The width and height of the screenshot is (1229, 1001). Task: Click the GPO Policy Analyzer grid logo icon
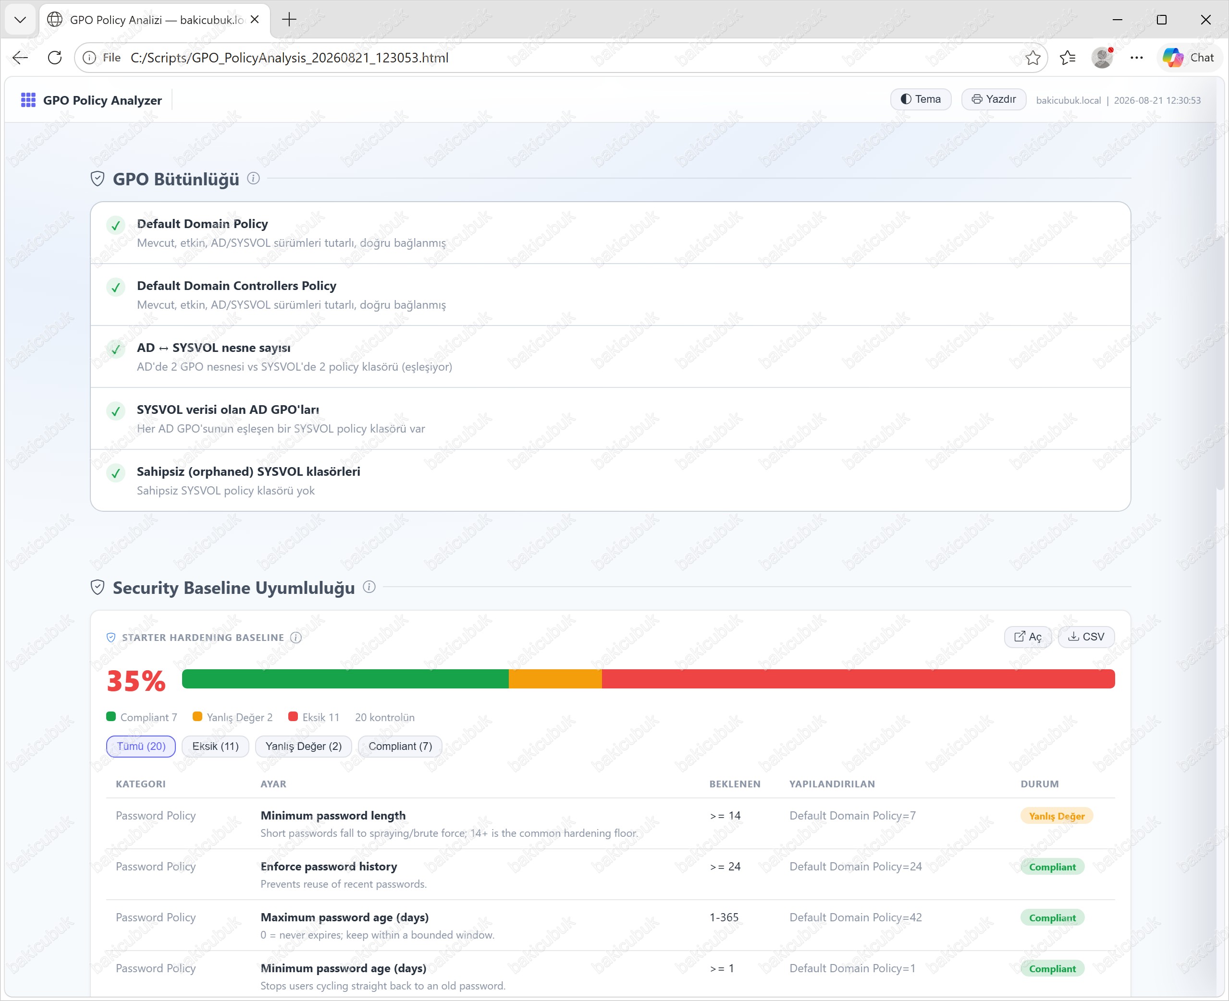[x=28, y=100]
